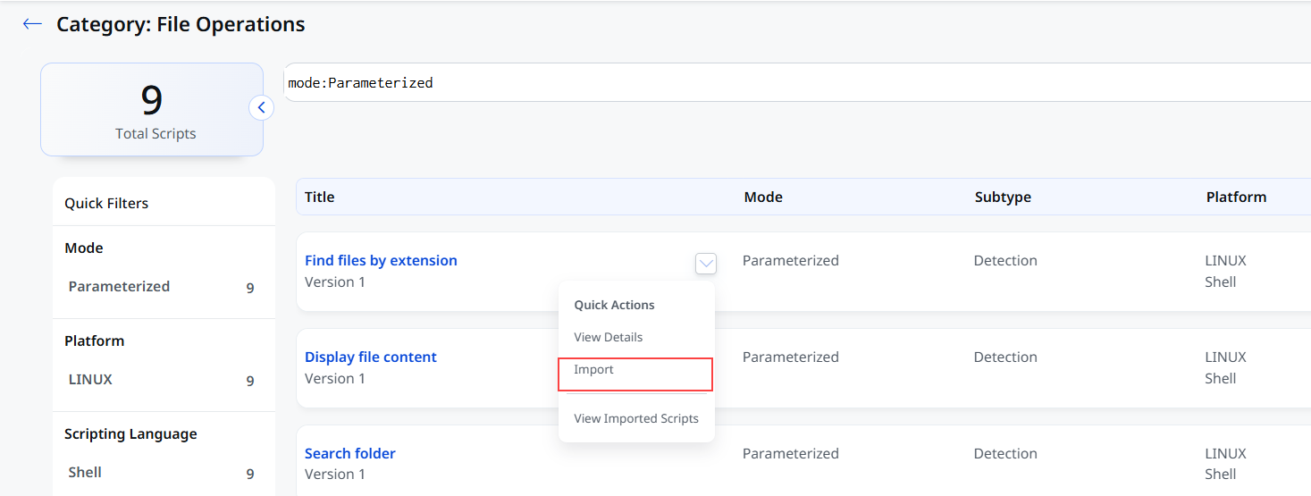Click Parameterized mode in Display file content row
This screenshot has width=1311, height=496.
pos(791,357)
